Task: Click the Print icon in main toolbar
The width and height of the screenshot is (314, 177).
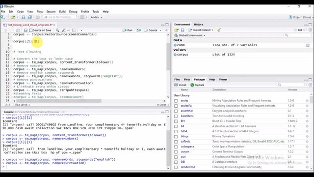Action: point(37,17)
